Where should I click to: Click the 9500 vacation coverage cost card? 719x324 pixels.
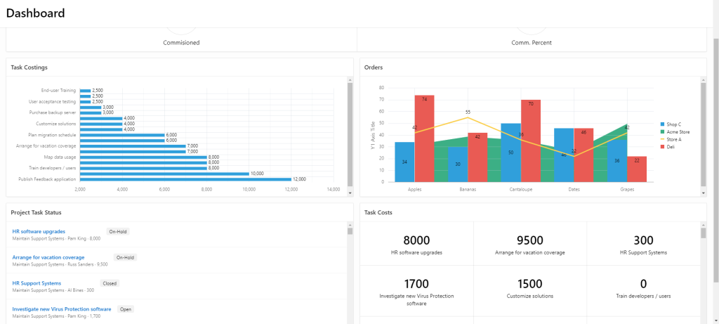pos(529,244)
